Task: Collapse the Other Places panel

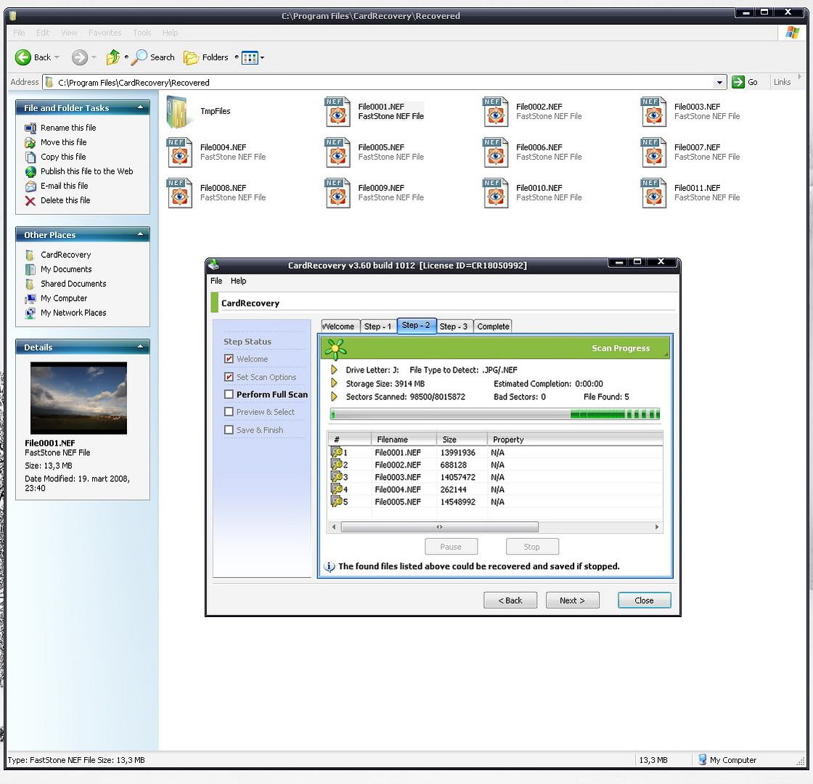Action: pos(140,234)
